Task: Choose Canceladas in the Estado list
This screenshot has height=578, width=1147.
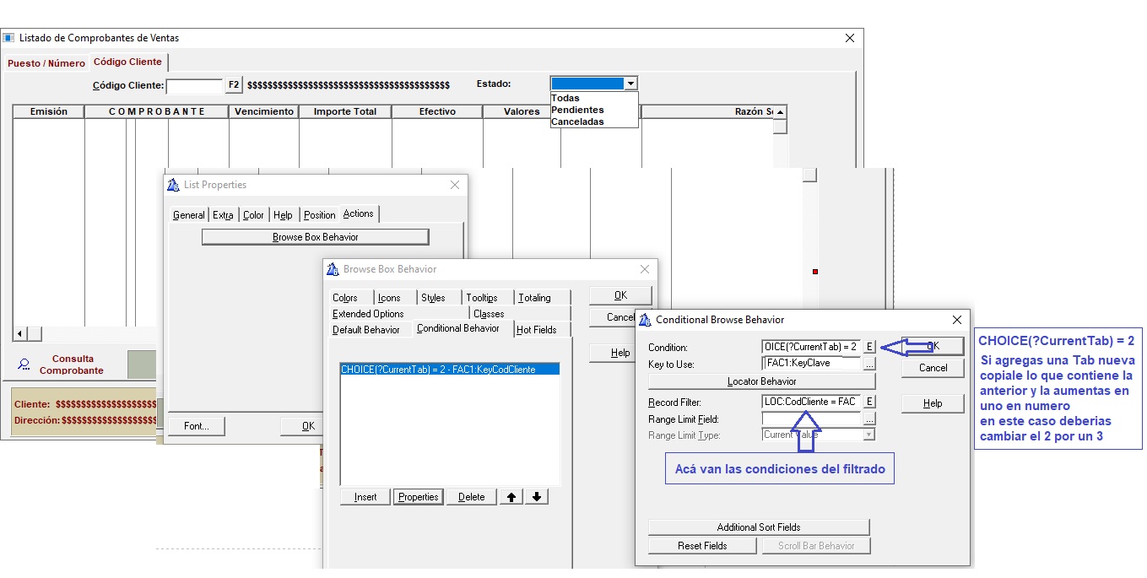Action: [577, 122]
